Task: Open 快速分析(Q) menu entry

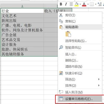Action: coord(74,73)
